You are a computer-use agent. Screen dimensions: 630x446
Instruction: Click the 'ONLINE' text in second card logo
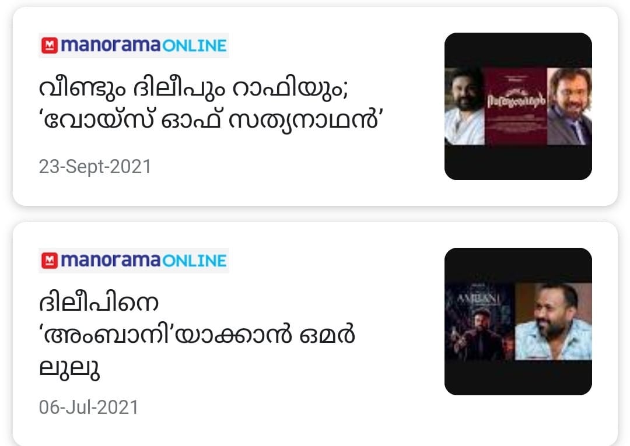(194, 261)
